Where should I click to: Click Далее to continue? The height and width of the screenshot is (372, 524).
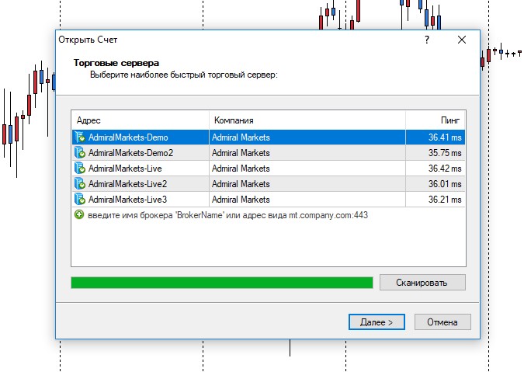(x=377, y=322)
